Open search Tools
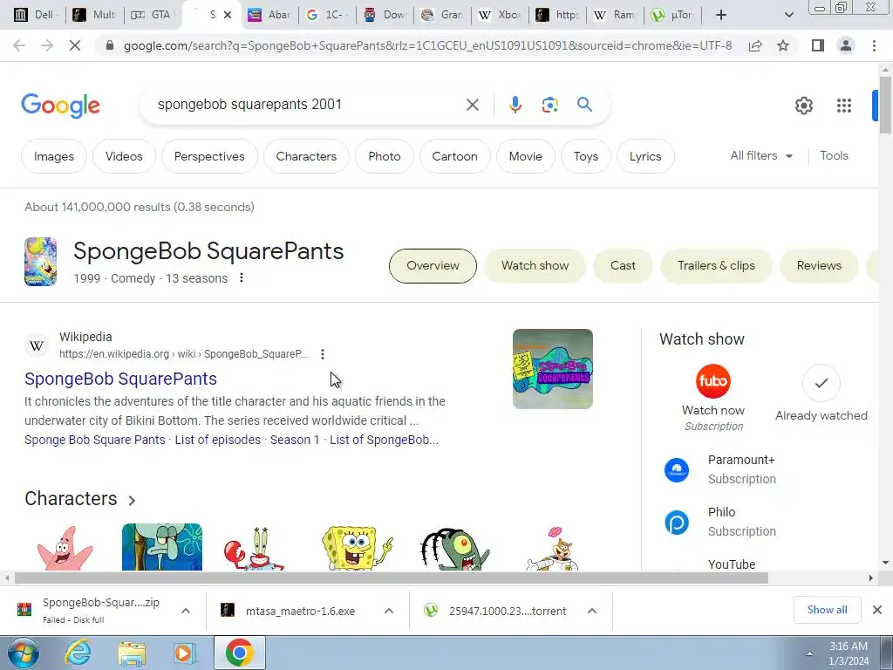This screenshot has width=893, height=670. click(834, 155)
